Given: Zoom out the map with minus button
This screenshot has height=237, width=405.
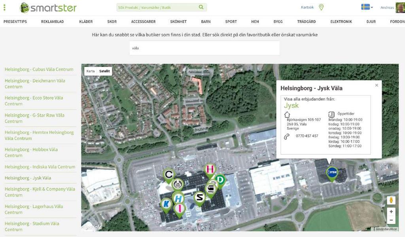Looking at the screenshot, I should (x=391, y=220).
